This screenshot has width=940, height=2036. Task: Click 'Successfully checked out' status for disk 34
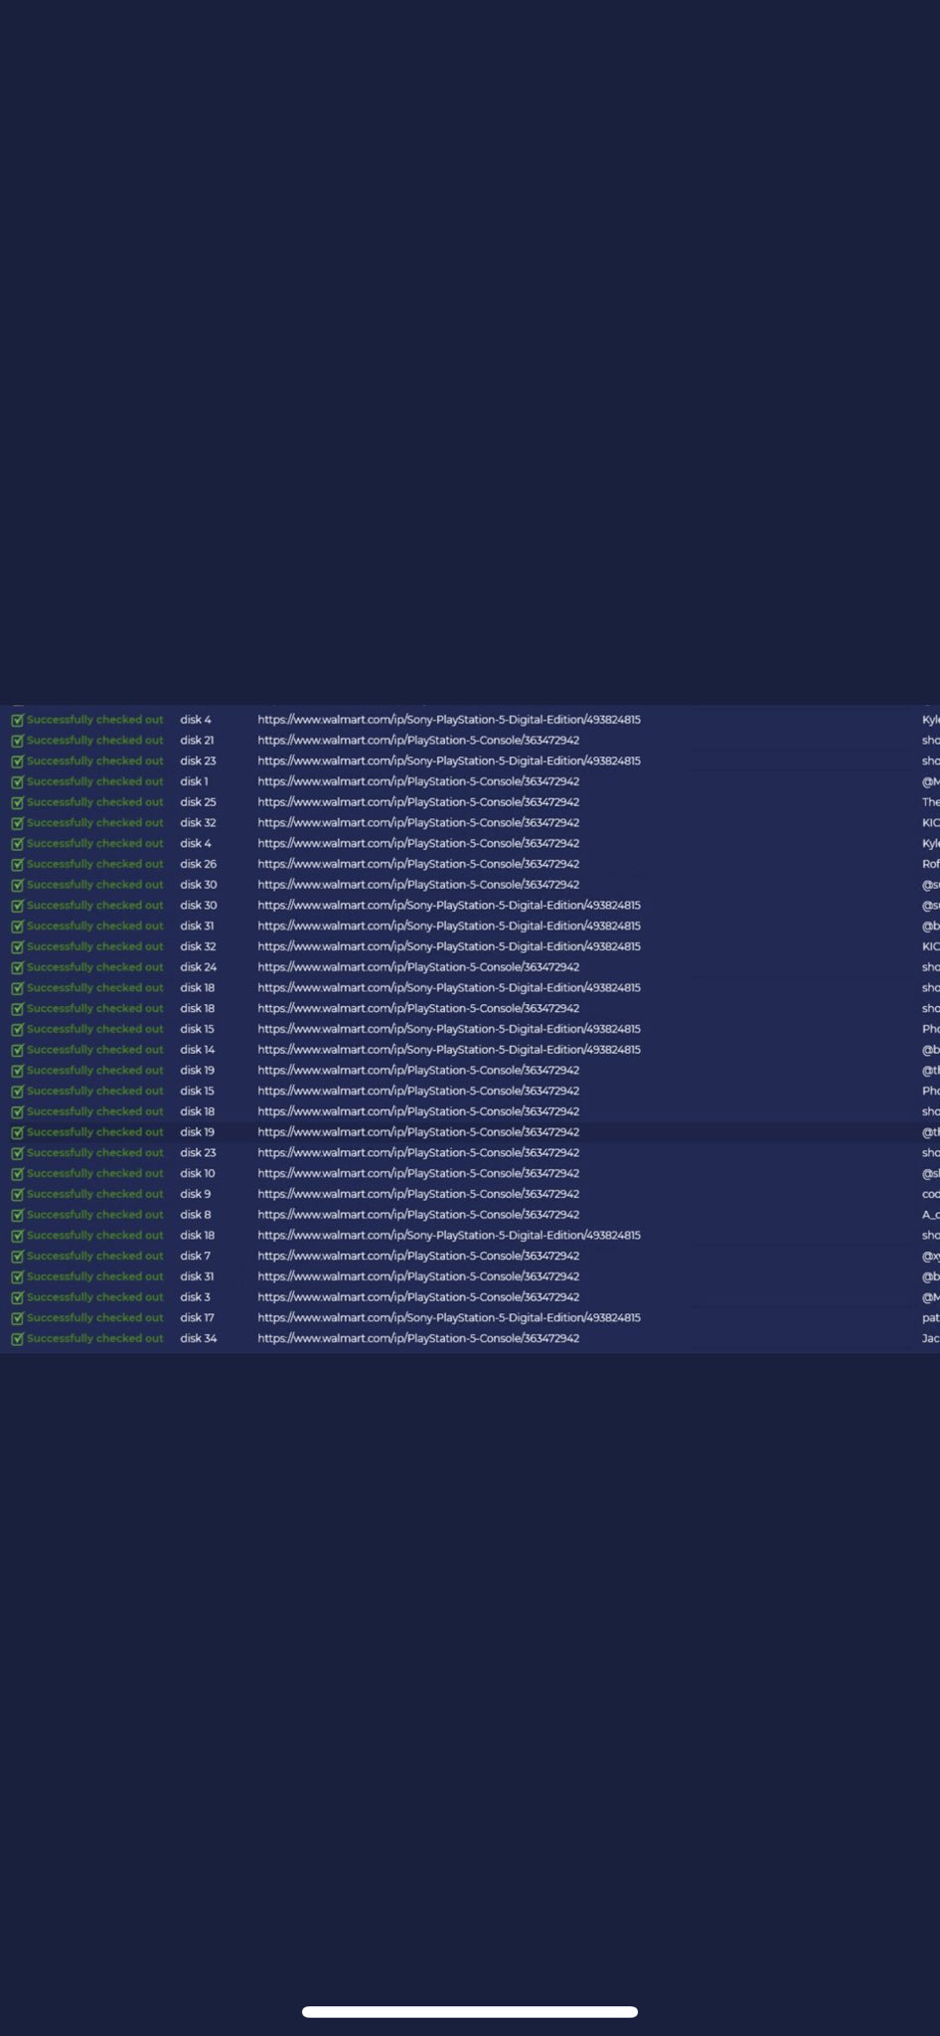tap(95, 1339)
